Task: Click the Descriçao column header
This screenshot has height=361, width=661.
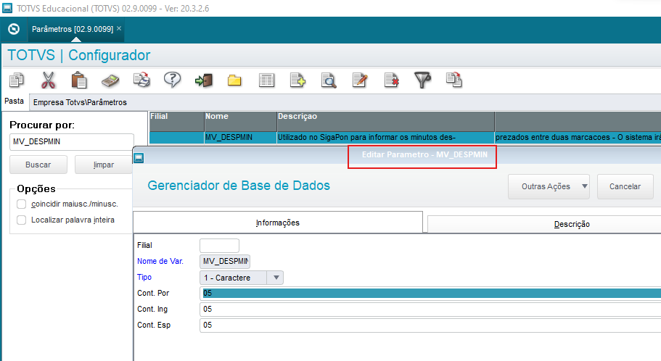Action: click(x=385, y=121)
